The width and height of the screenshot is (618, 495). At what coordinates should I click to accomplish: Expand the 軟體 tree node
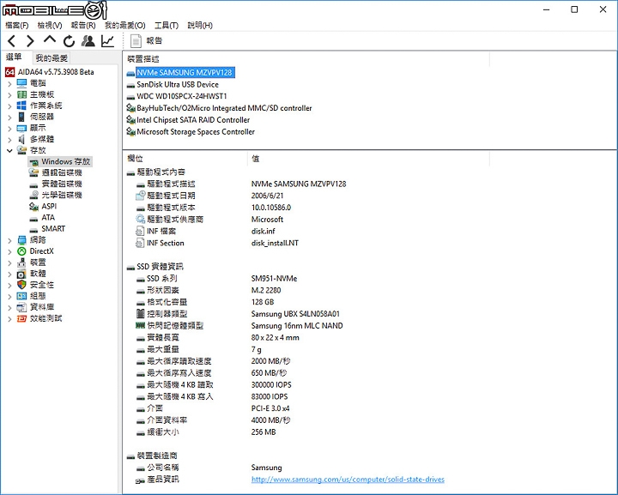click(x=9, y=274)
